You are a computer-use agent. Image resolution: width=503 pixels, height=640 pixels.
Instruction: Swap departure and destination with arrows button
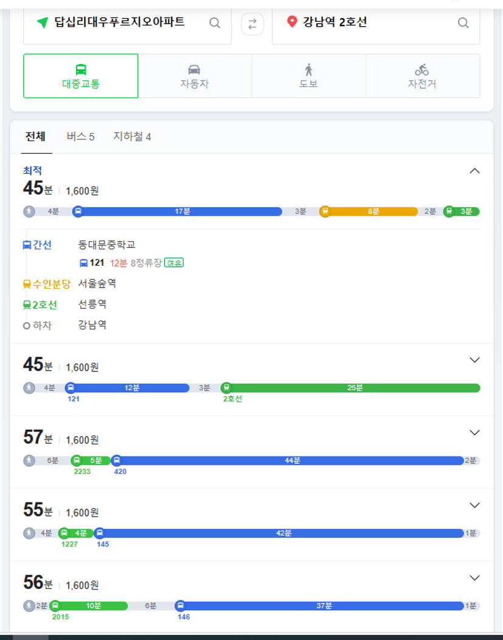pos(252,24)
